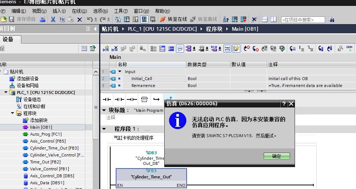Click the project search input field
This screenshot has height=189, width=356.
[303, 20]
